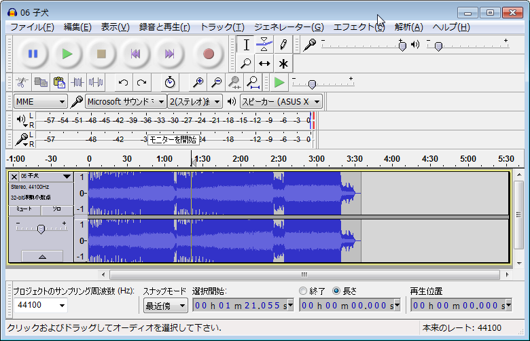Click the Silence audio icon

(96, 82)
